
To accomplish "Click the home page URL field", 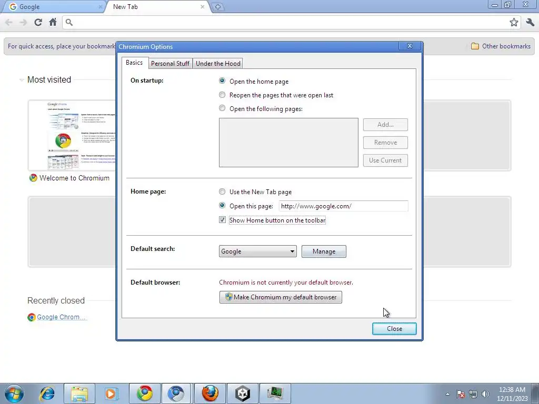I will (343, 206).
